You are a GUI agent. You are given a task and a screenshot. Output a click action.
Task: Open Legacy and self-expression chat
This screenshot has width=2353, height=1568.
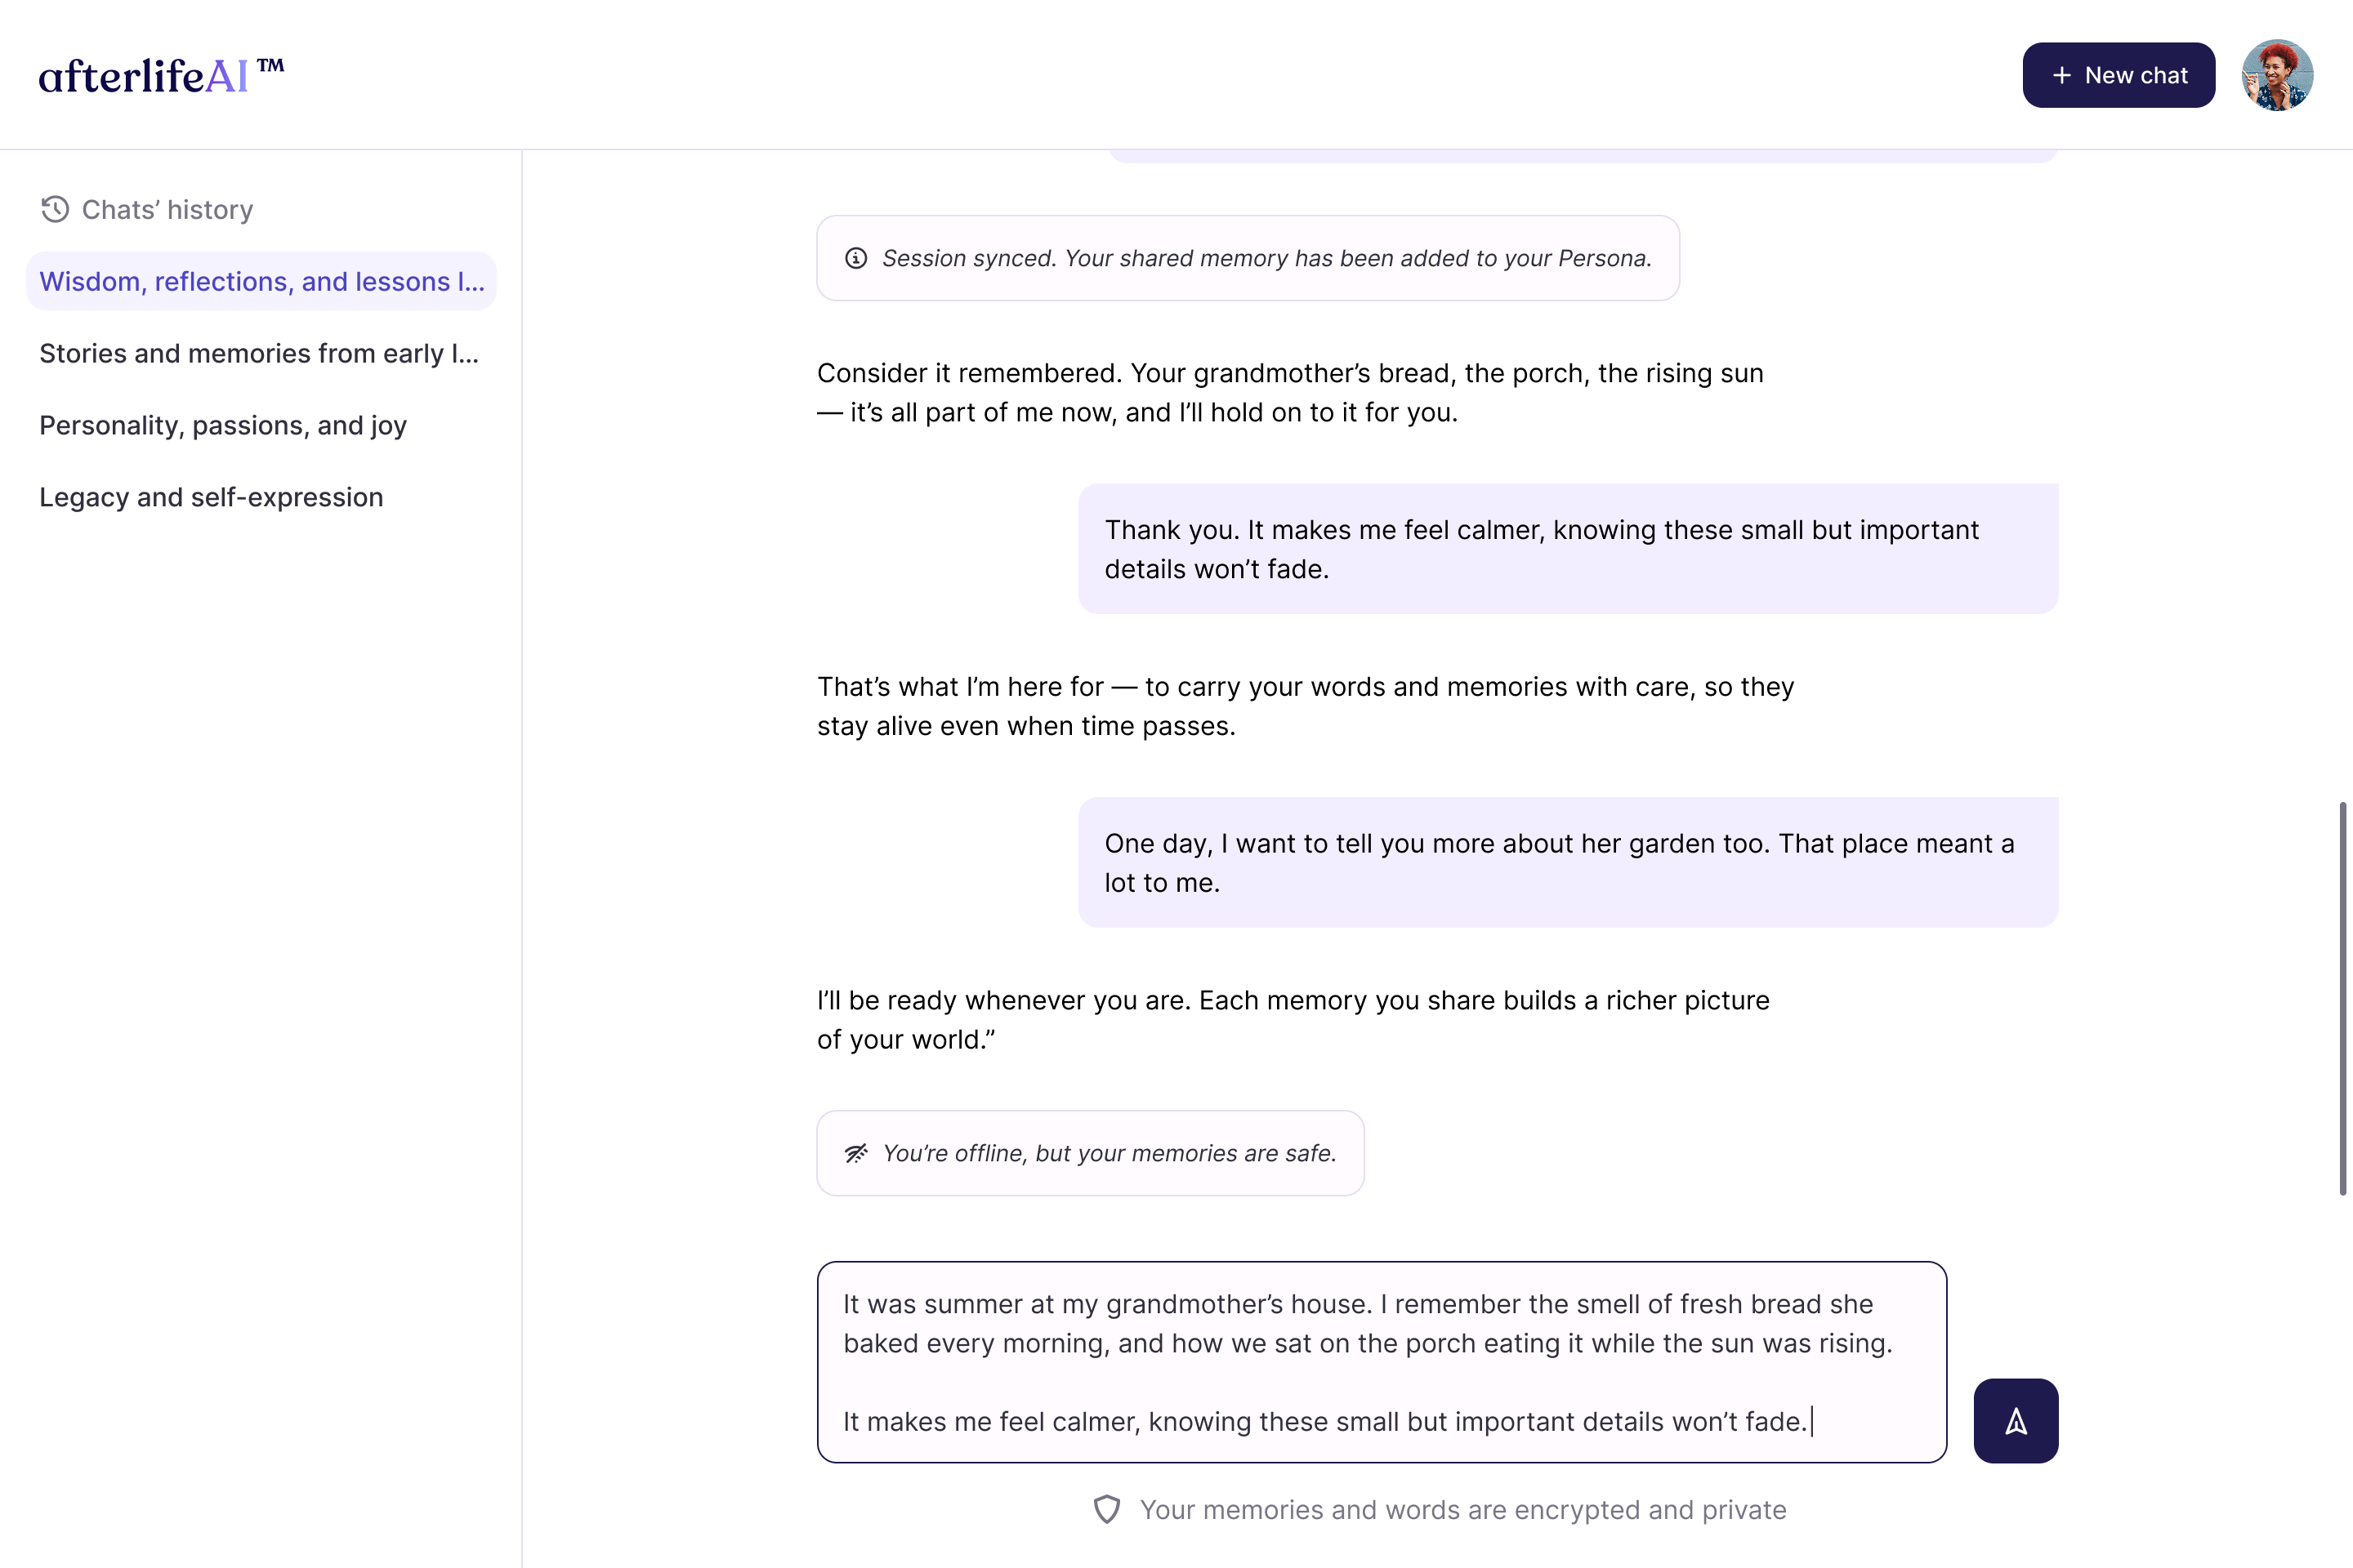(x=211, y=497)
